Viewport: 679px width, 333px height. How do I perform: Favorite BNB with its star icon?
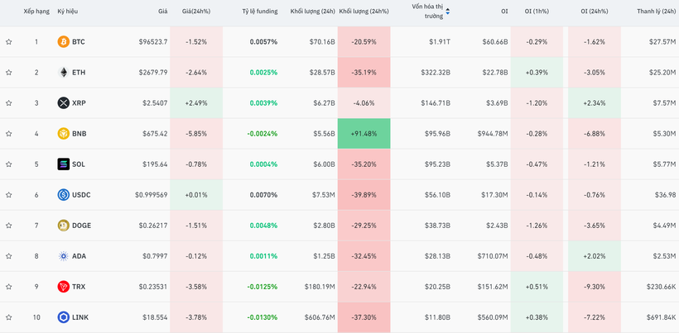coord(8,134)
